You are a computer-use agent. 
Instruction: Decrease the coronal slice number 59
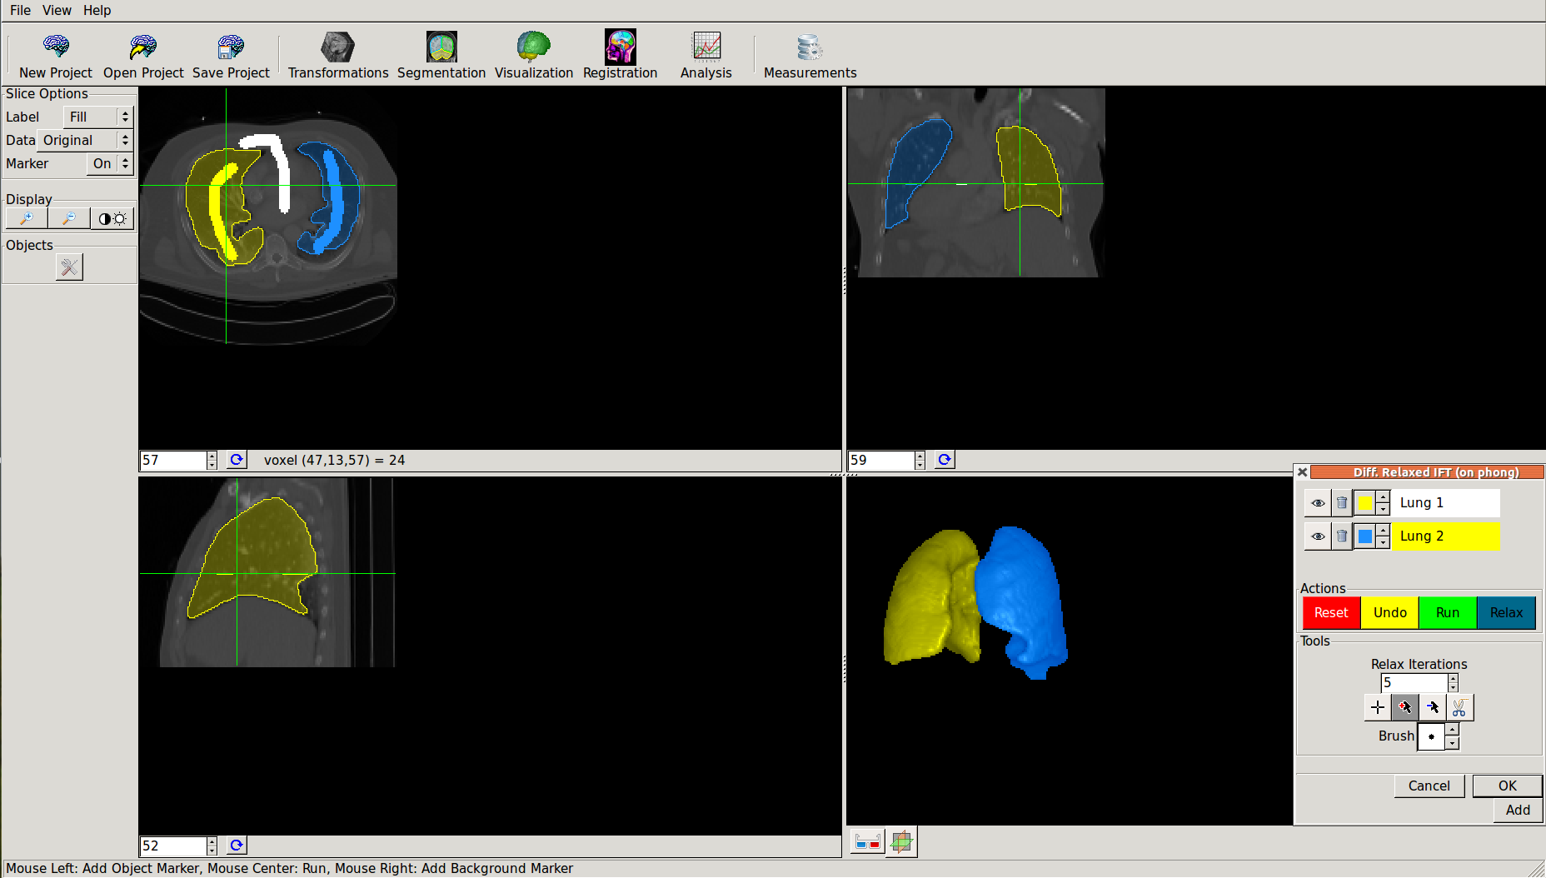[x=920, y=465]
